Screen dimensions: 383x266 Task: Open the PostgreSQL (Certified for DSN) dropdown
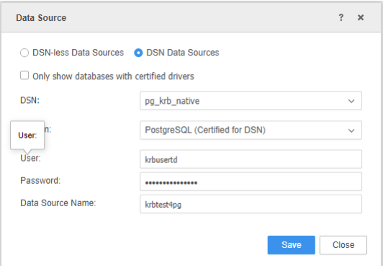251,130
